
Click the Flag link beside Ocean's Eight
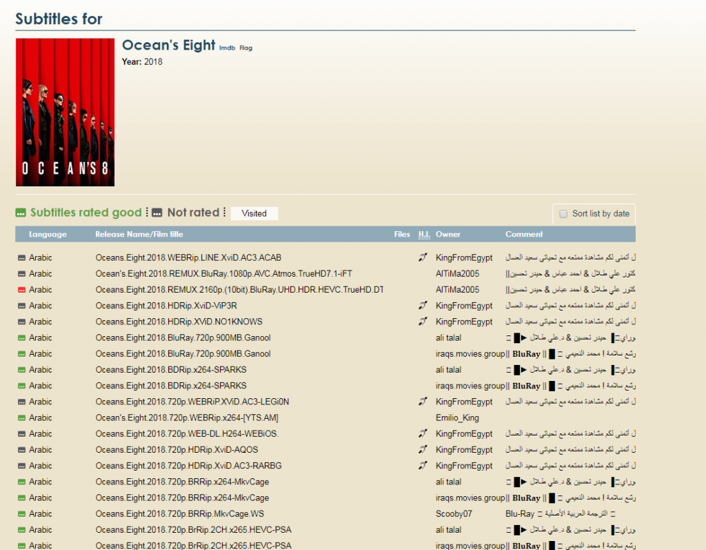pyautogui.click(x=245, y=48)
